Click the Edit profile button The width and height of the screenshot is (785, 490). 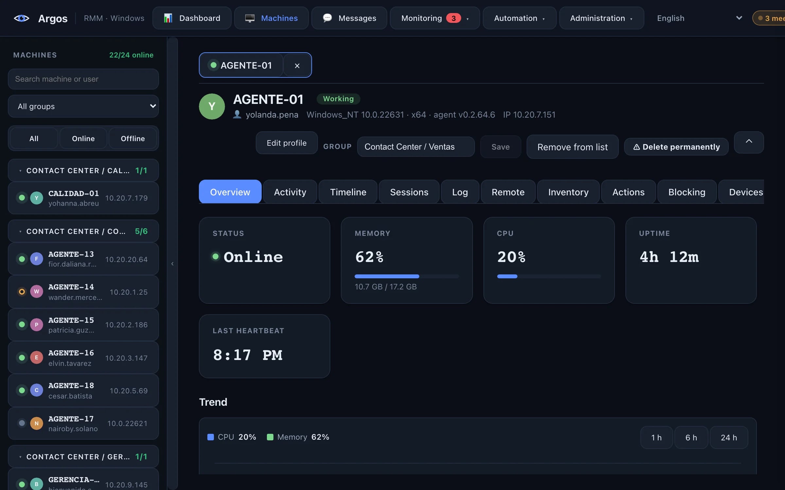[287, 143]
